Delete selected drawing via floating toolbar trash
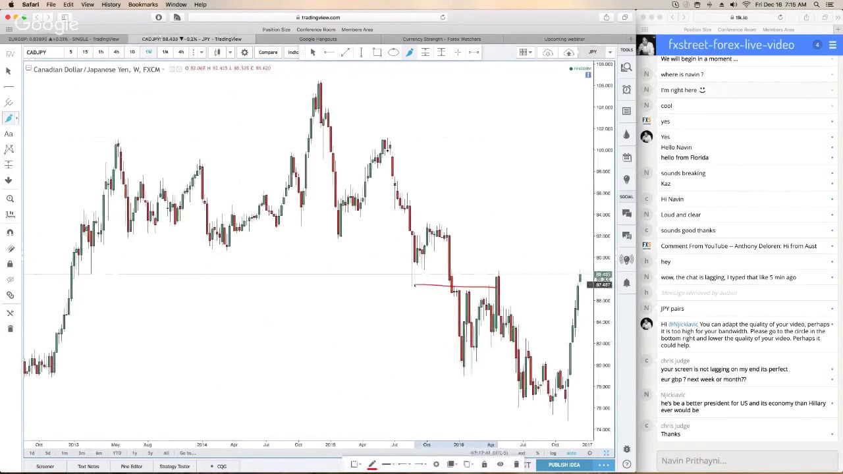The image size is (843, 474). (516, 465)
